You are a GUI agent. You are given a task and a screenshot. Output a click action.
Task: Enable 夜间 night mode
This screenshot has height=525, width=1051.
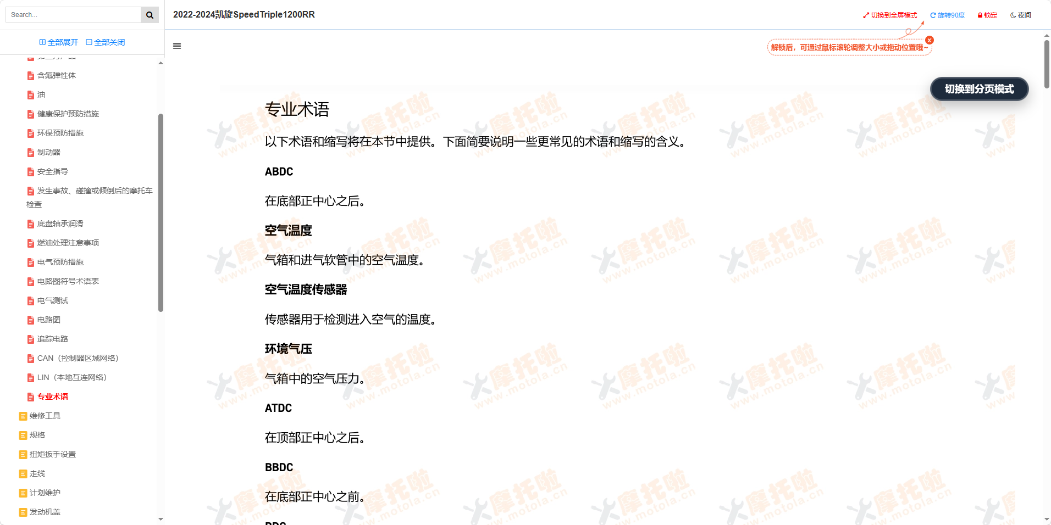[1021, 15]
